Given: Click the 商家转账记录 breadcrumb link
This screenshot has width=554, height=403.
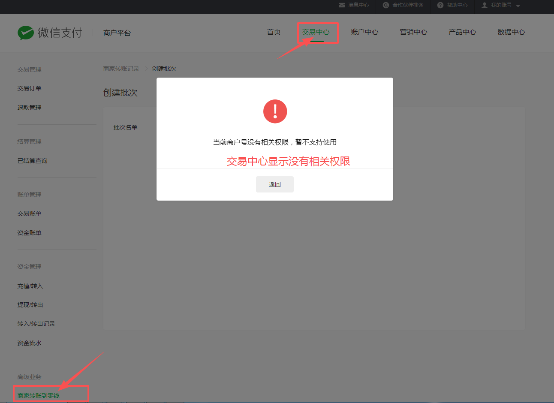Looking at the screenshot, I should click(x=121, y=69).
